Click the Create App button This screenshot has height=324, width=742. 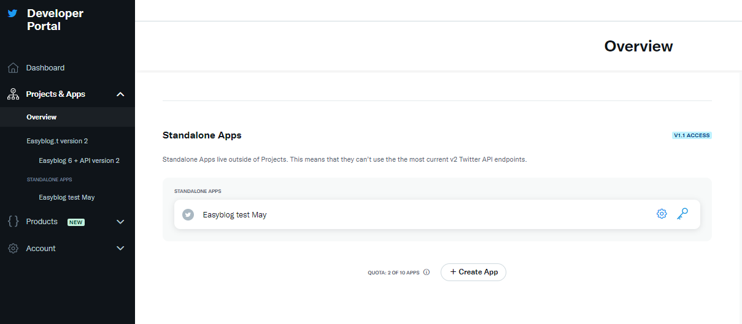(x=473, y=272)
